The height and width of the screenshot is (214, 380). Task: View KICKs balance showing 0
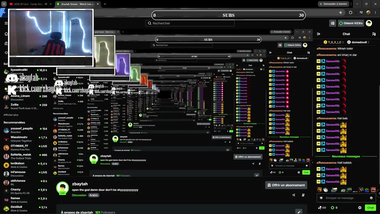click(x=334, y=208)
